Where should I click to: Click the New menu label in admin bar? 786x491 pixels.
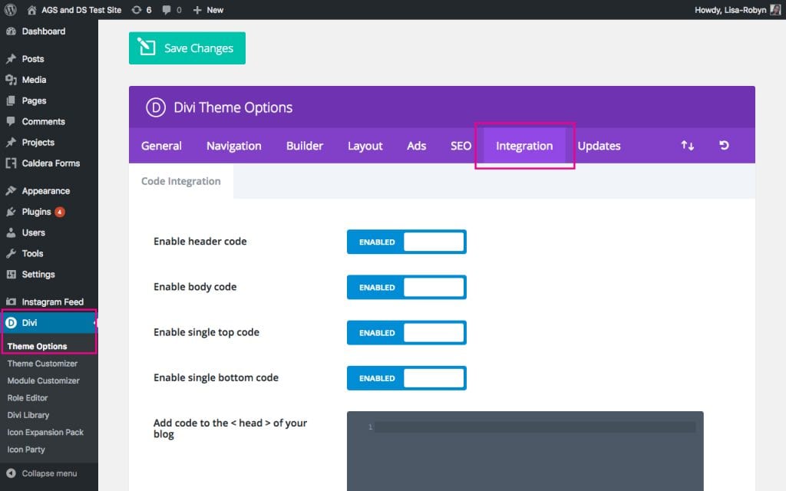coord(215,10)
